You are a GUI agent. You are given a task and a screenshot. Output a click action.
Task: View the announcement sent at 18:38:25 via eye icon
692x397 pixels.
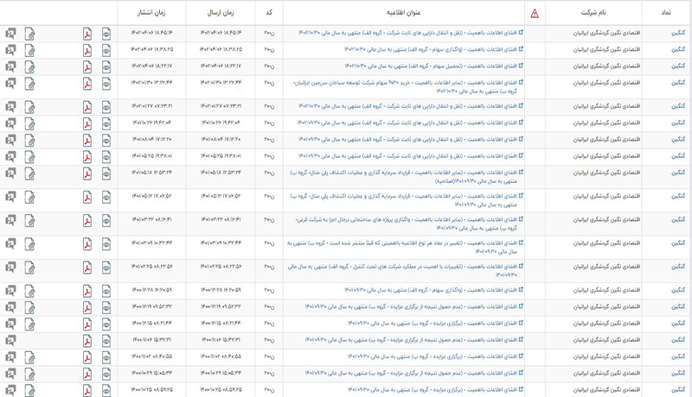(x=106, y=49)
